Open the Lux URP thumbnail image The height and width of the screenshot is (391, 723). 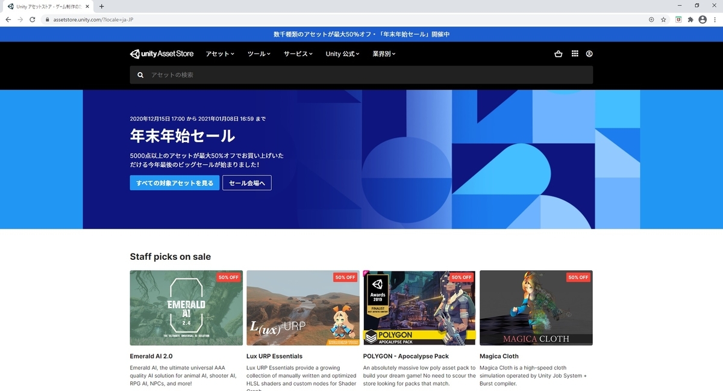pyautogui.click(x=303, y=308)
